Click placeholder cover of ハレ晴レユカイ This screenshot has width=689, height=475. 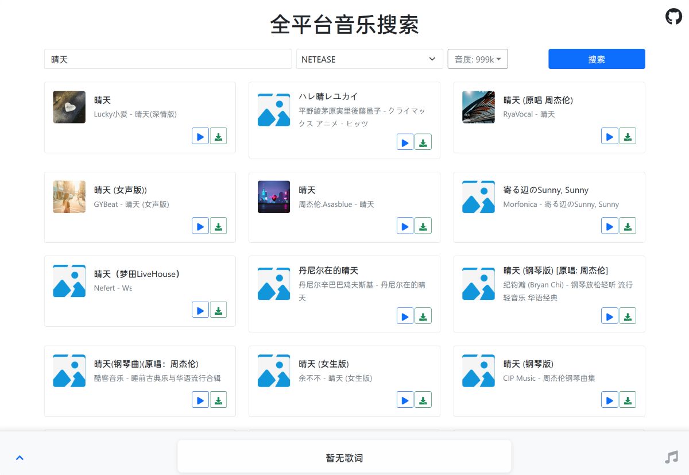[274, 110]
